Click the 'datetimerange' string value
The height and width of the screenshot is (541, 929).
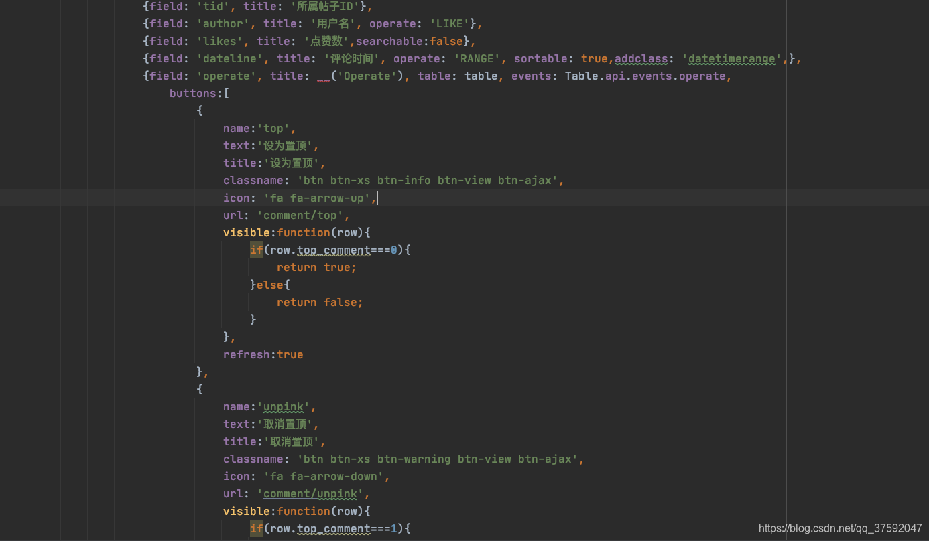[x=732, y=59]
